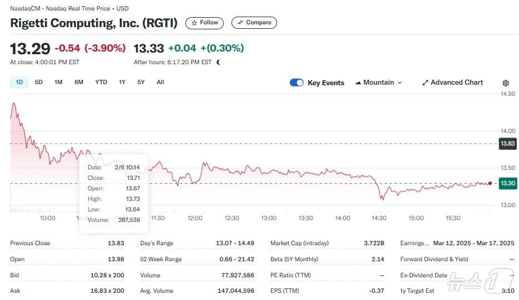Select the 1M chart range
This screenshot has height=300, width=519.
coord(58,82)
